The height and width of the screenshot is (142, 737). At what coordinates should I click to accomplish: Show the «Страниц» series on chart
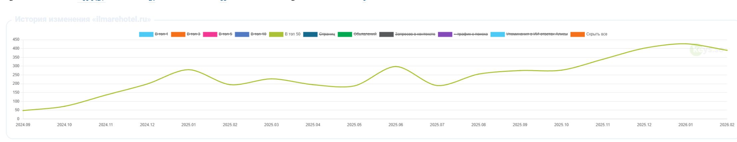coord(319,34)
